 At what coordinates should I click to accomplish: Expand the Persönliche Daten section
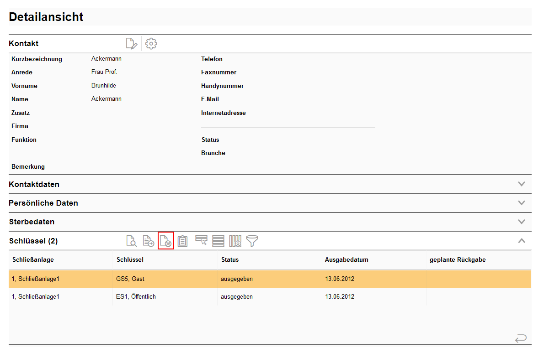[522, 203]
